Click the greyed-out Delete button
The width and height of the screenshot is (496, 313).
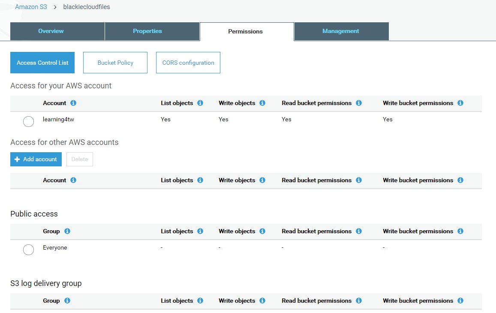tap(80, 159)
